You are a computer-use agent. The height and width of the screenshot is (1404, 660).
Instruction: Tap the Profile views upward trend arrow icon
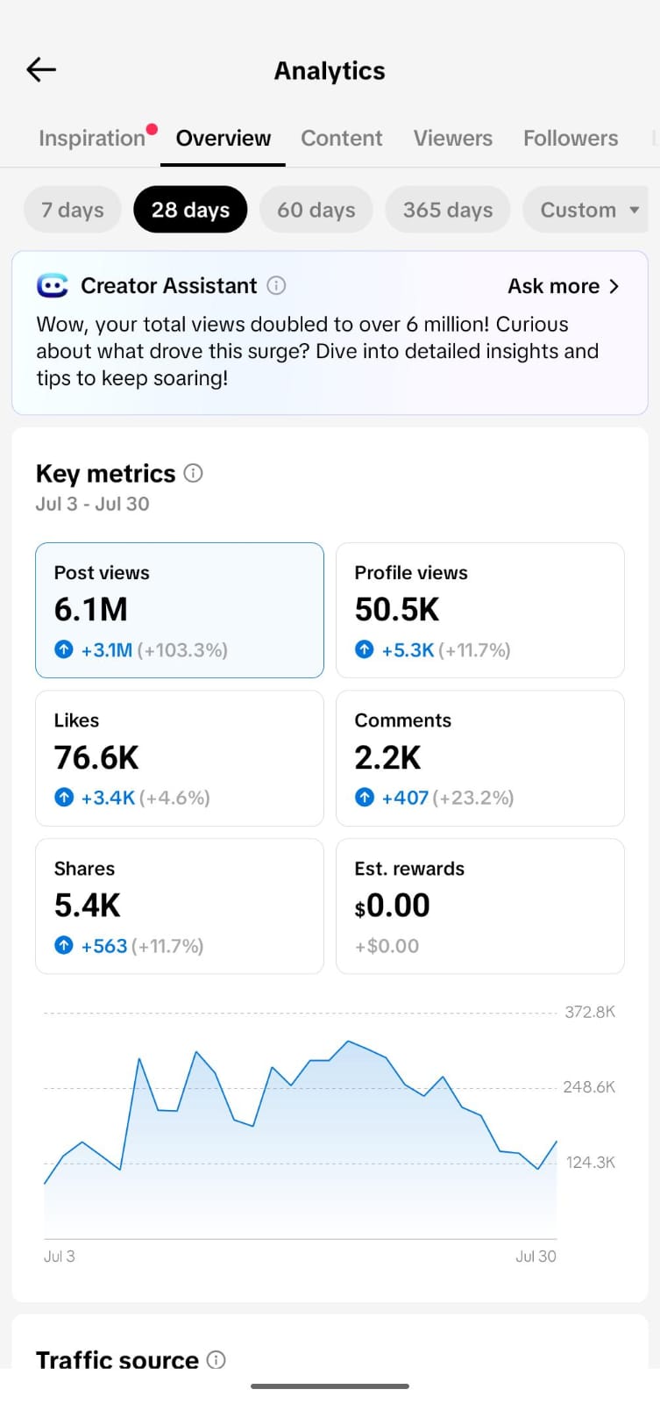(365, 649)
